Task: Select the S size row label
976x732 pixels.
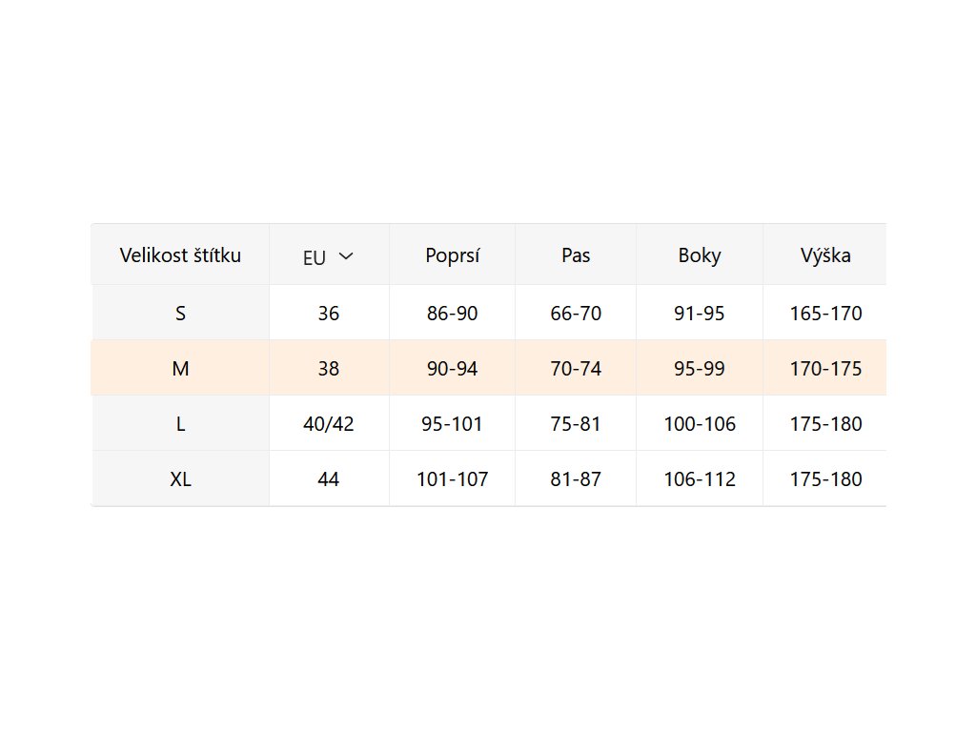Action: [x=180, y=313]
